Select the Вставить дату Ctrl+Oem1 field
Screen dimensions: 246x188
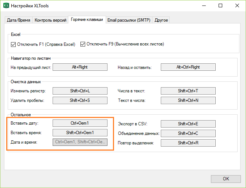click(80, 124)
